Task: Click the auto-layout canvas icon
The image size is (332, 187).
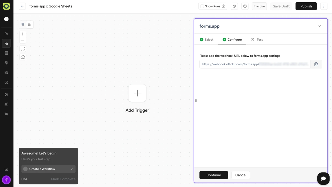Action: (x=23, y=25)
